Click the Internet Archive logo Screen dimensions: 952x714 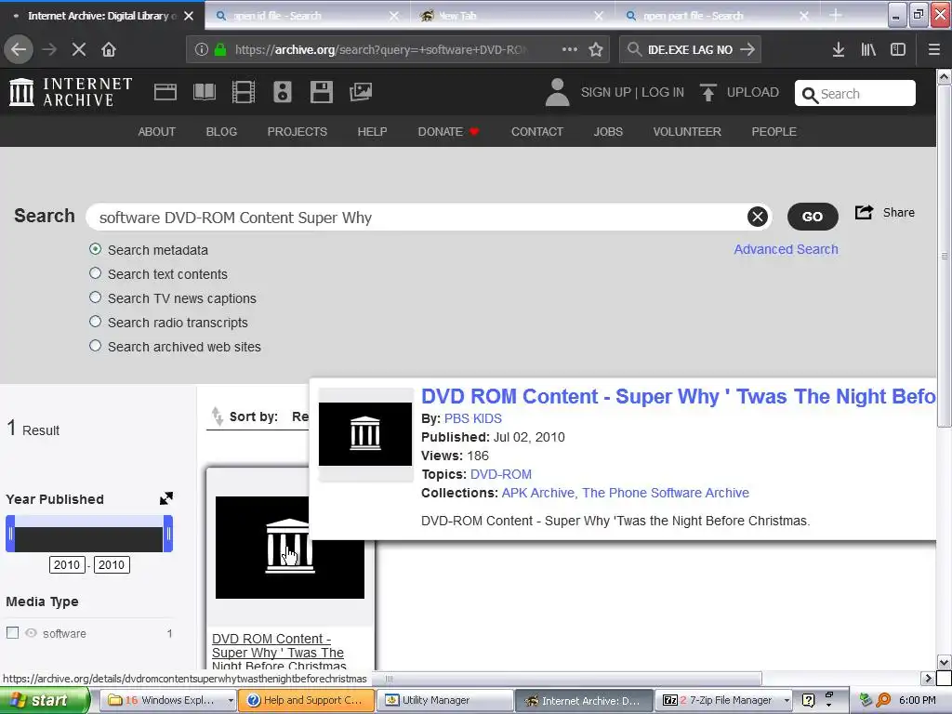click(x=71, y=92)
